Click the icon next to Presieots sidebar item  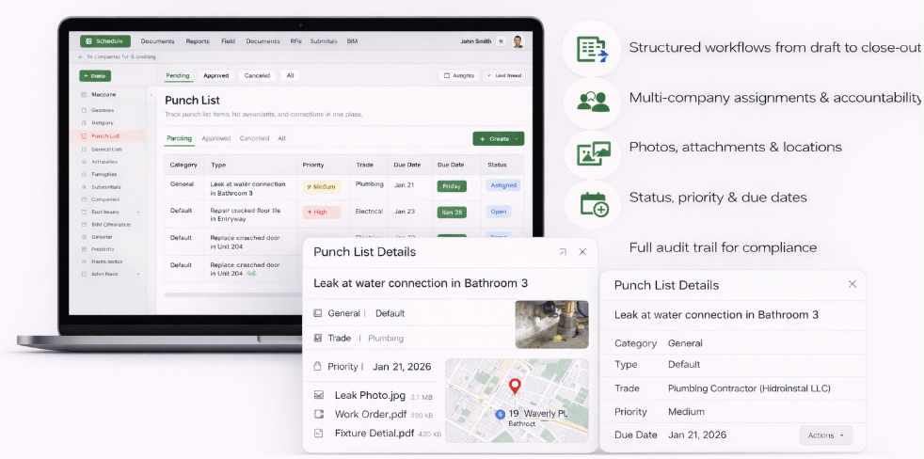pos(84,249)
